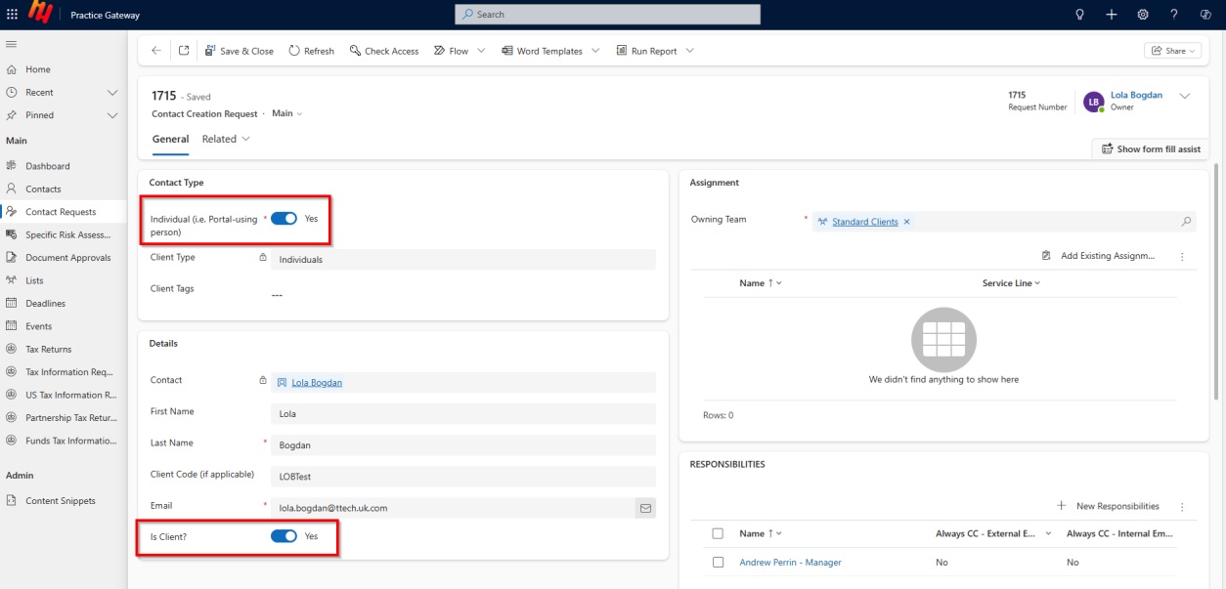Expand Pinned in sidebar
The height and width of the screenshot is (589, 1226).
click(x=112, y=115)
